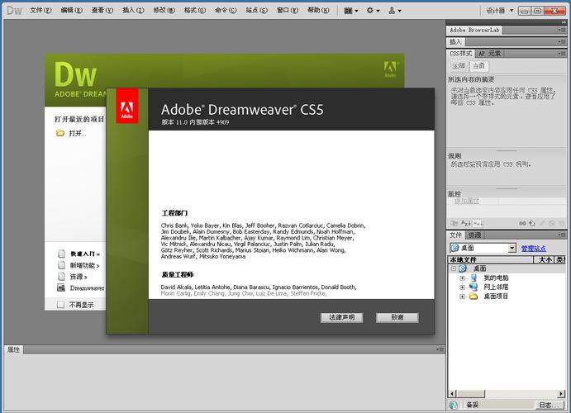Open the Site management icon menu

(394, 11)
